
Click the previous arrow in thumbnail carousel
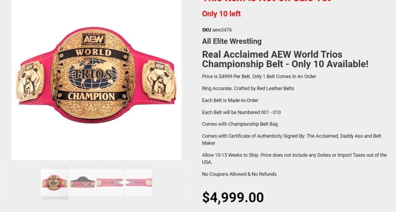coord(7,182)
